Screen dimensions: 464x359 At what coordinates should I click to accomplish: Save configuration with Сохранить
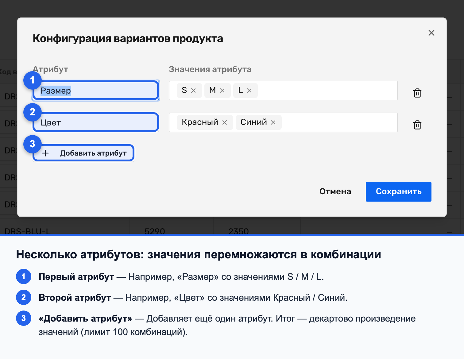tap(398, 191)
